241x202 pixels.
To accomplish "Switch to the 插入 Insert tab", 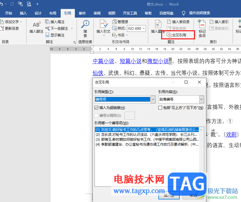I will click(23, 13).
